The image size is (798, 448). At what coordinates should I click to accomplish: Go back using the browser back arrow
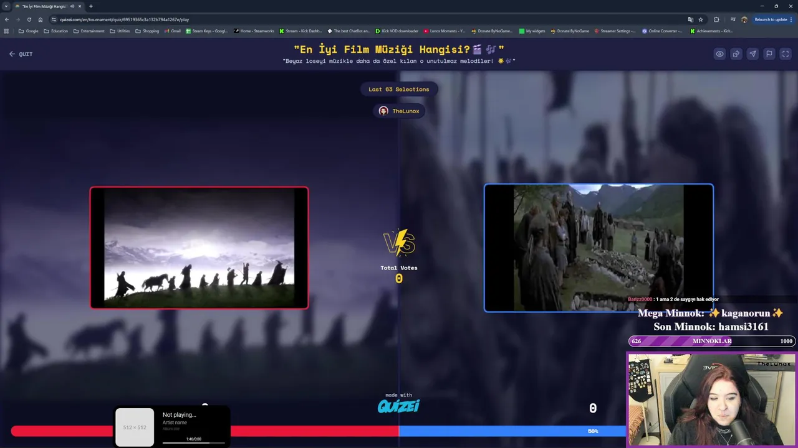point(7,19)
